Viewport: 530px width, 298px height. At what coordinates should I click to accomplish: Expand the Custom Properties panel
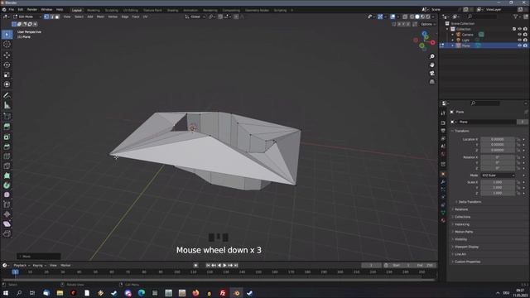coord(467,262)
